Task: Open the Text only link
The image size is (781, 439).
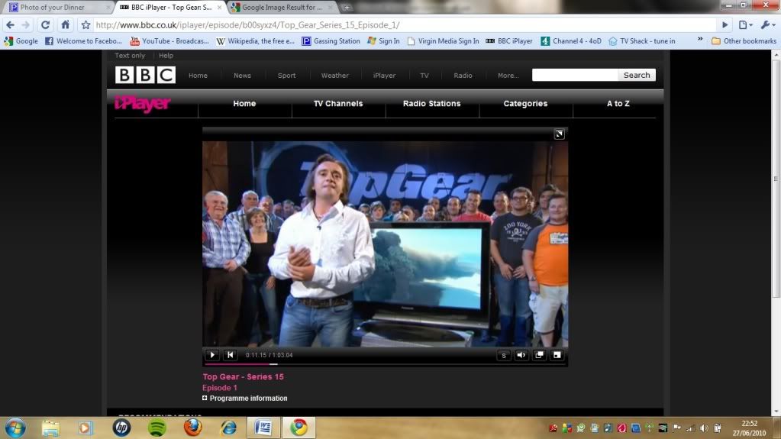Action: click(x=130, y=56)
